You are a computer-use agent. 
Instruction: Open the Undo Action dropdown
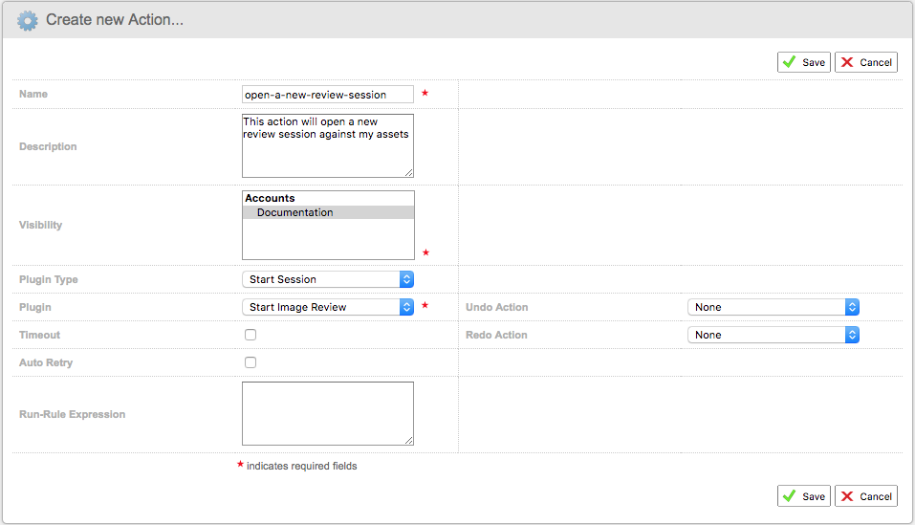tap(773, 307)
